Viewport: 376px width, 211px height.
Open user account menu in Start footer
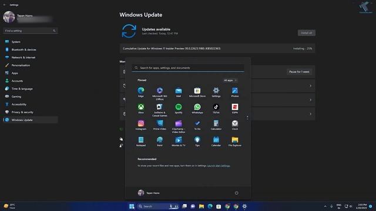click(149, 193)
